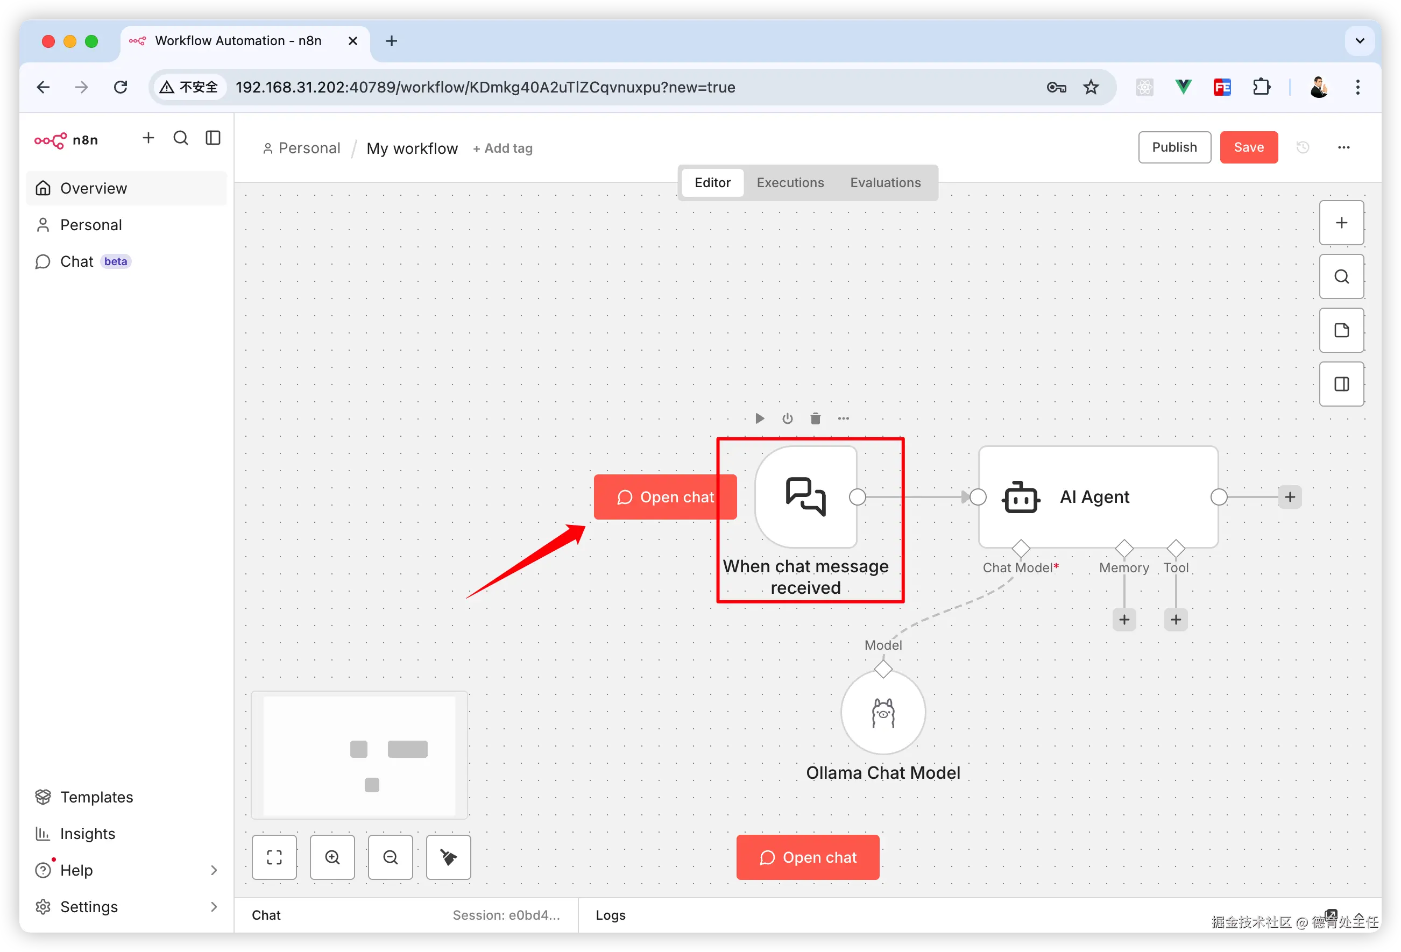Image resolution: width=1401 pixels, height=952 pixels.
Task: Zoom out on the canvas
Action: click(x=390, y=857)
